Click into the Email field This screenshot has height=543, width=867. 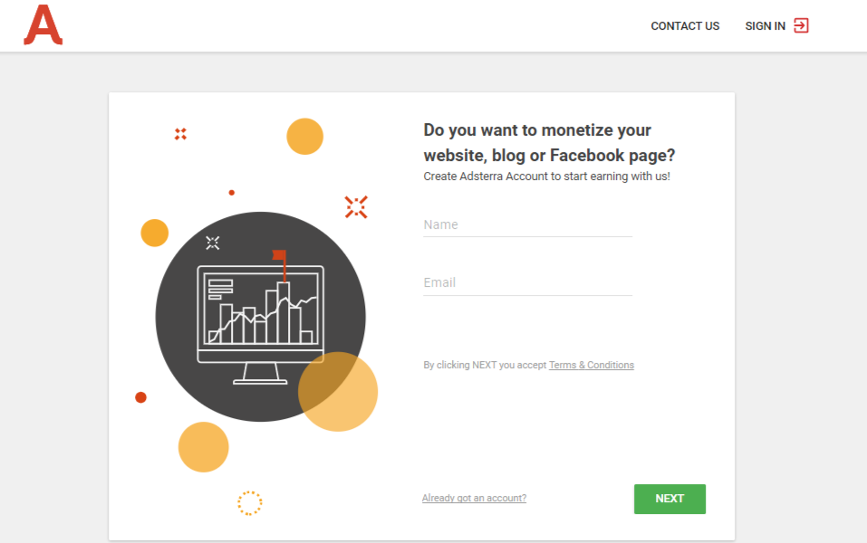pyautogui.click(x=527, y=283)
